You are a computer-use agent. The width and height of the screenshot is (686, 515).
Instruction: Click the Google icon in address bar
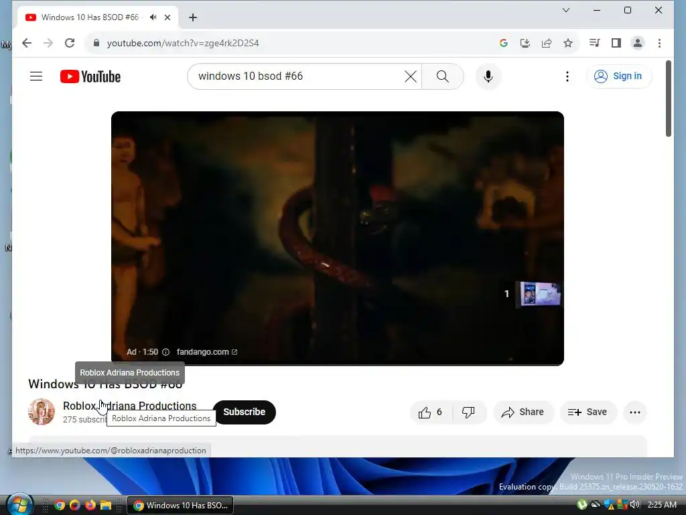pos(504,43)
